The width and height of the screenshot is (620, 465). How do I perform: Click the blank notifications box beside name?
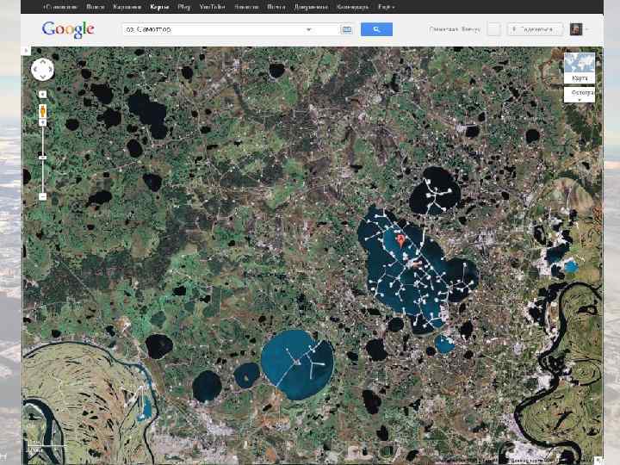(494, 29)
